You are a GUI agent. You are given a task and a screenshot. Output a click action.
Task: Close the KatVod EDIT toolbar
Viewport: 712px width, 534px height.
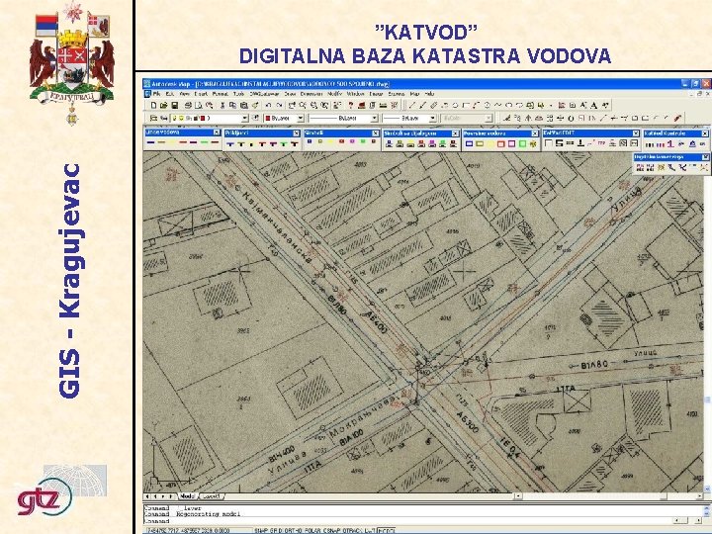636,133
